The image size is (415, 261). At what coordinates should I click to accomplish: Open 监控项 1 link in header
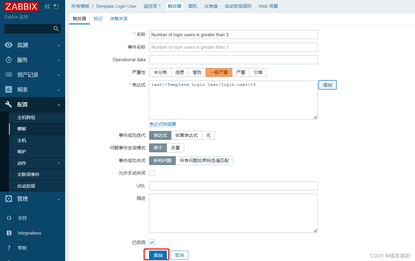[152, 6]
